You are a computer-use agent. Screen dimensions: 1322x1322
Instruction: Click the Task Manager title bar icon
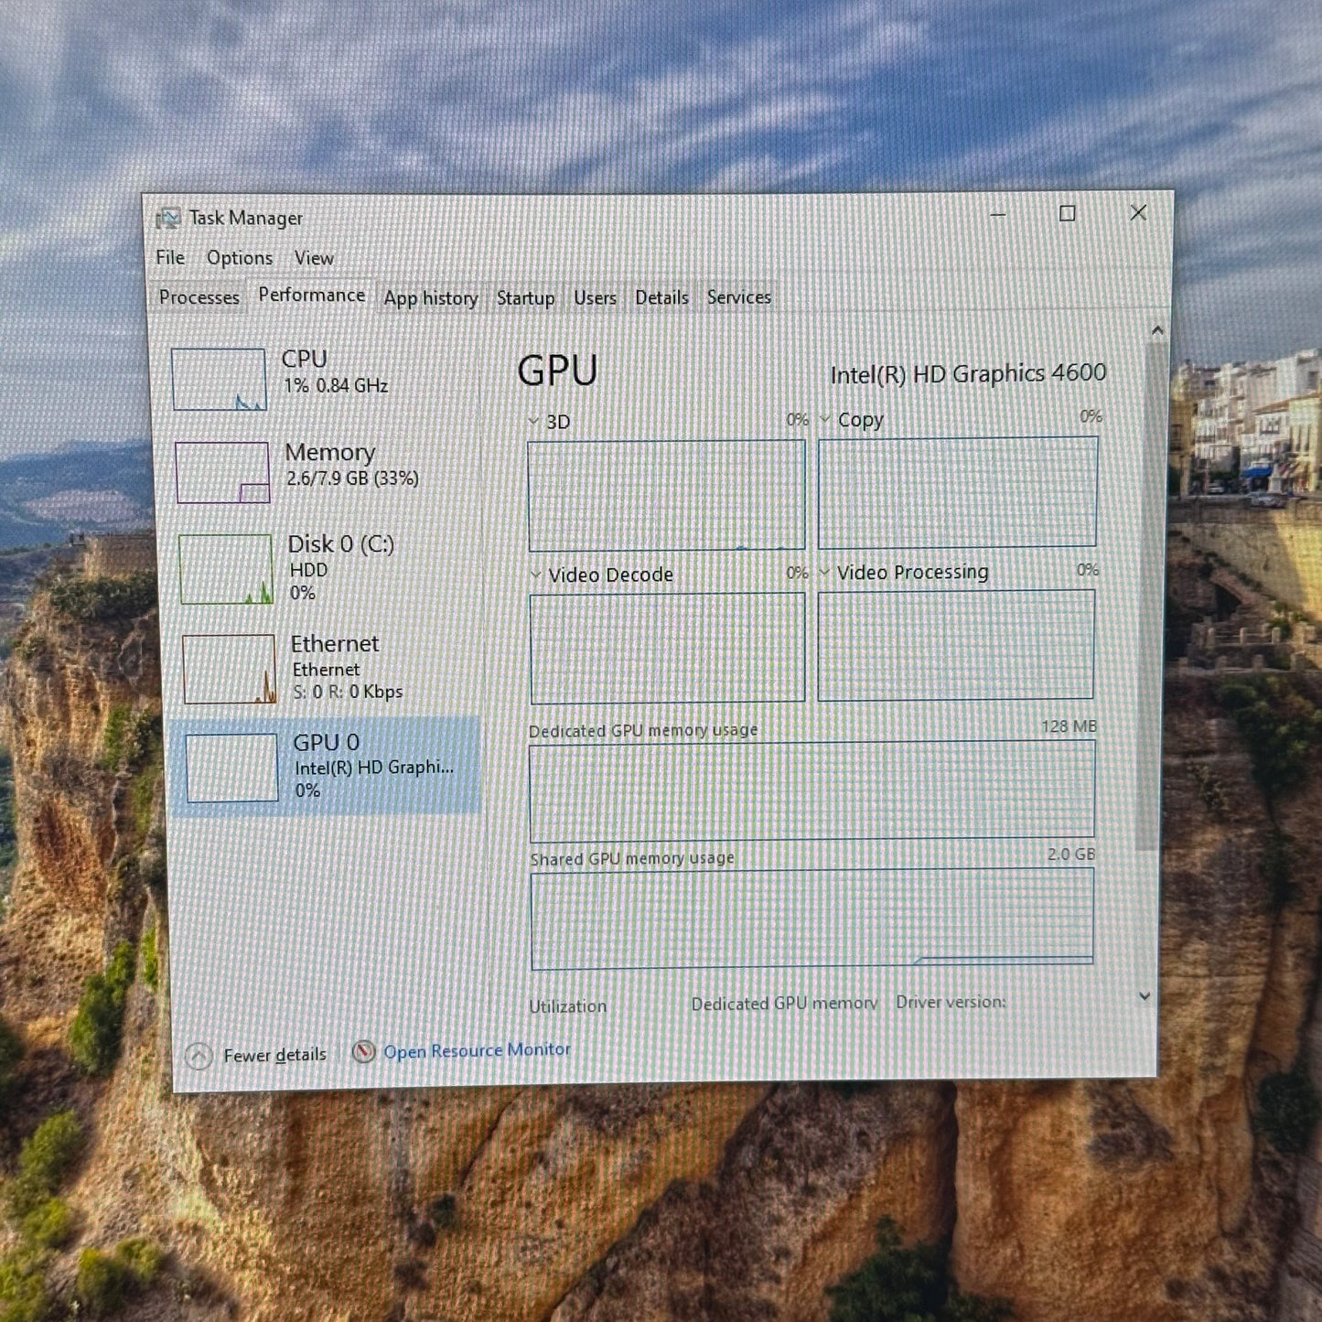[167, 218]
